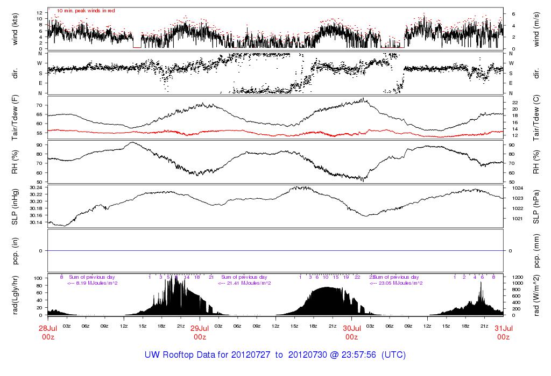Click the '28Jul' date label
551x376 pixels.
[x=48, y=328]
